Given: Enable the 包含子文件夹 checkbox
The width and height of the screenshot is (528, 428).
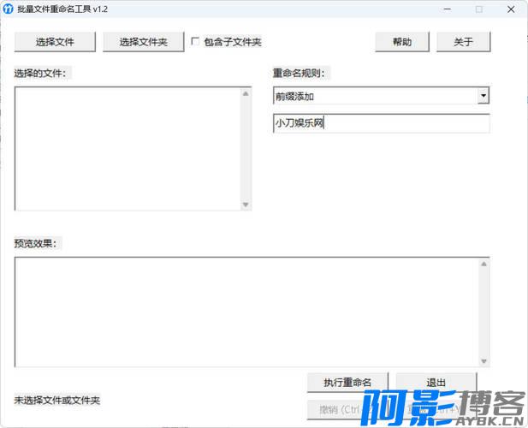Looking at the screenshot, I should pyautogui.click(x=196, y=41).
